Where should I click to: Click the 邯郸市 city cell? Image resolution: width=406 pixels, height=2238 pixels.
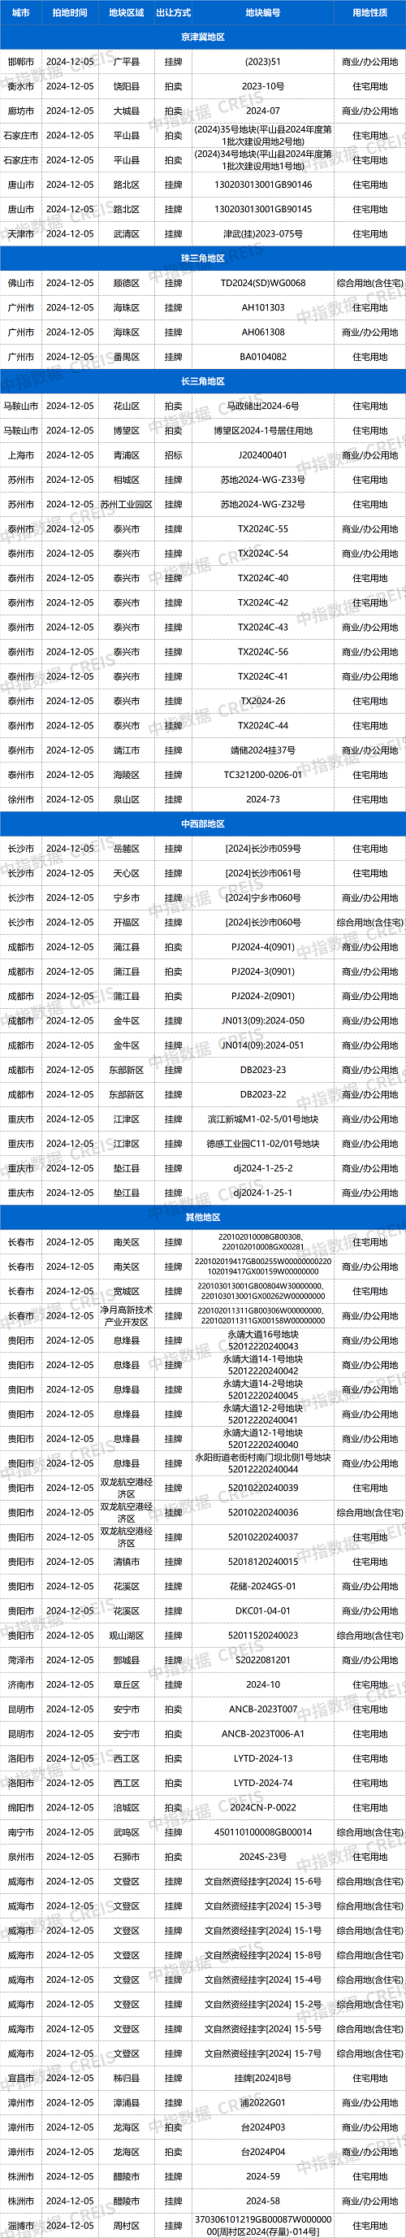[21, 62]
